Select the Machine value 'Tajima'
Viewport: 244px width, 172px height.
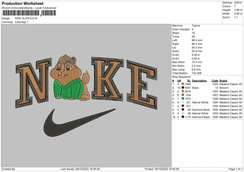(x=196, y=26)
